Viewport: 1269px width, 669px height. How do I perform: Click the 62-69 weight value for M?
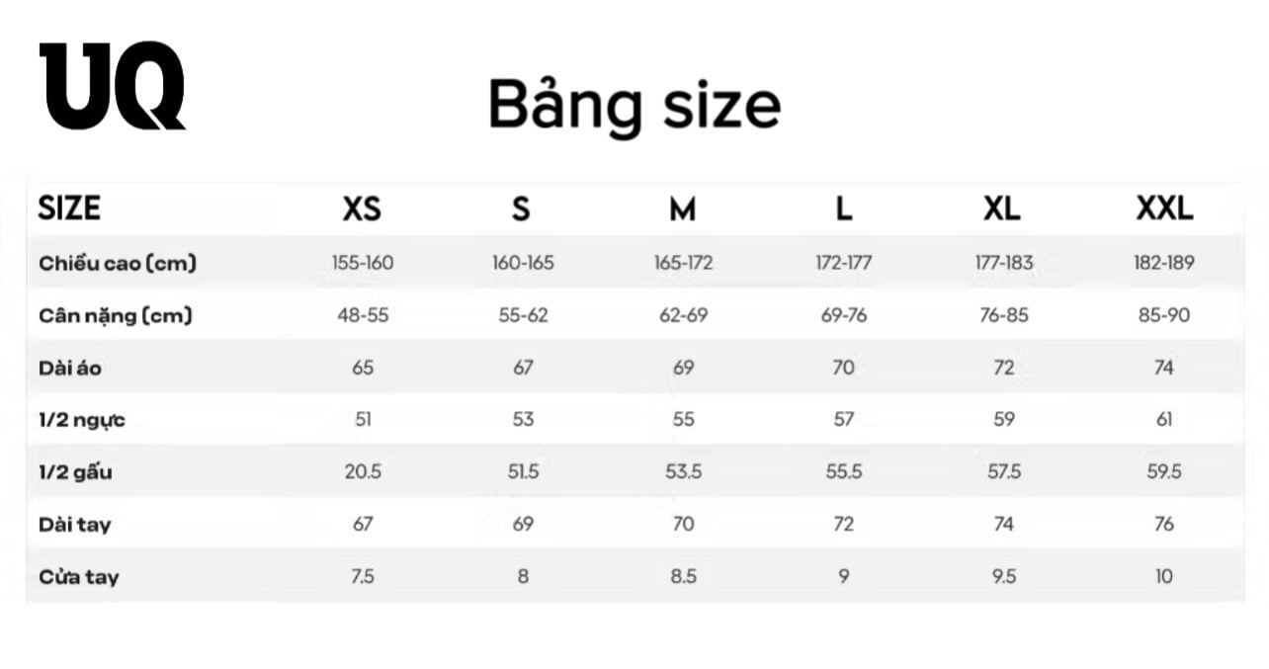pos(683,316)
